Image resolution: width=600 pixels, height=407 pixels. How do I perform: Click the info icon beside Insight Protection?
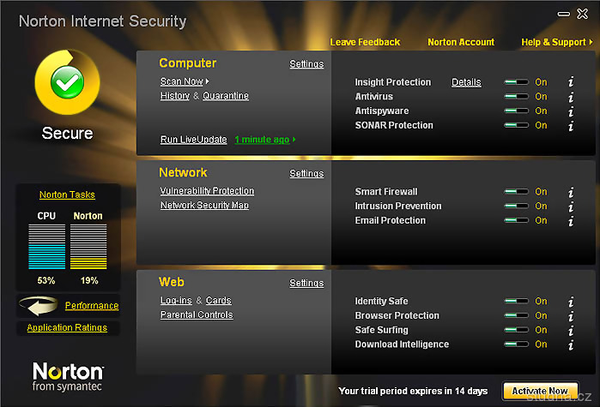pyautogui.click(x=571, y=82)
